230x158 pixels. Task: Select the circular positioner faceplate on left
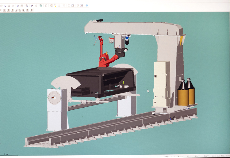pos(53,97)
